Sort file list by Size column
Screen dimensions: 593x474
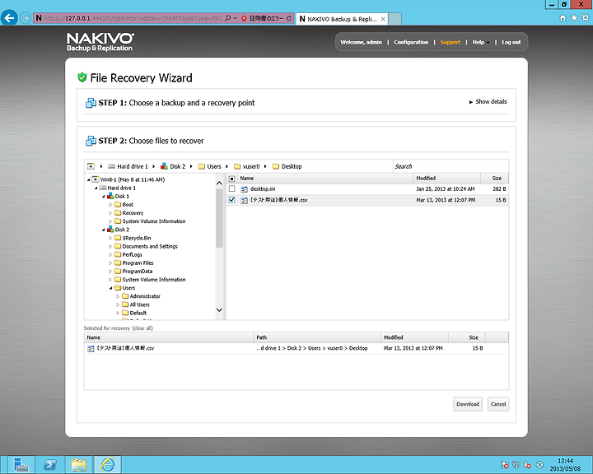click(494, 179)
